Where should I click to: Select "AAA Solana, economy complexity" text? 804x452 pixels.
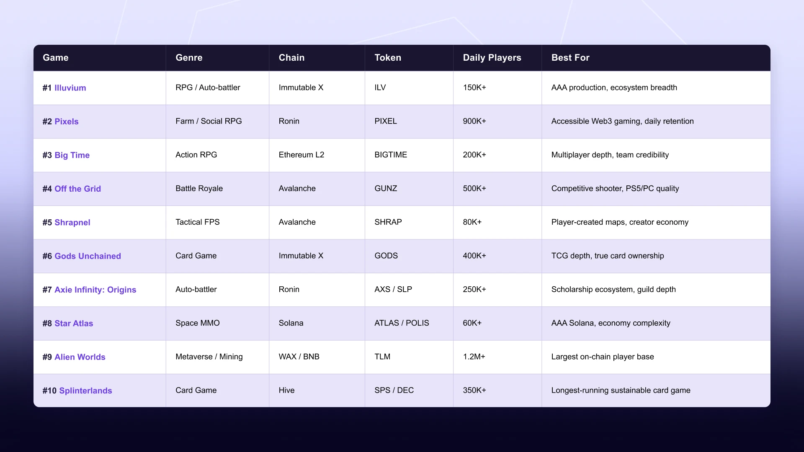coord(611,323)
